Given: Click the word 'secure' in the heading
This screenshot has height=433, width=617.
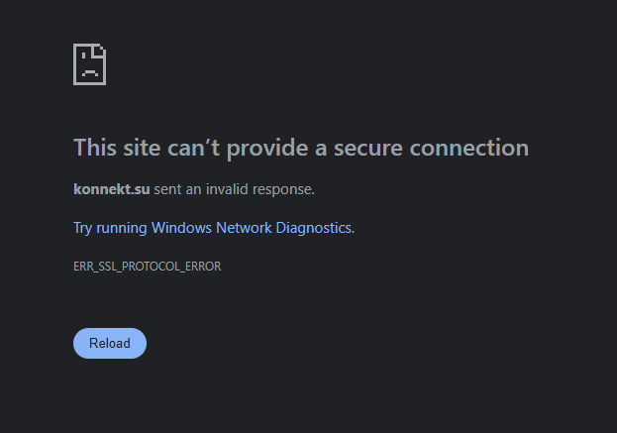Looking at the screenshot, I should 368,149.
